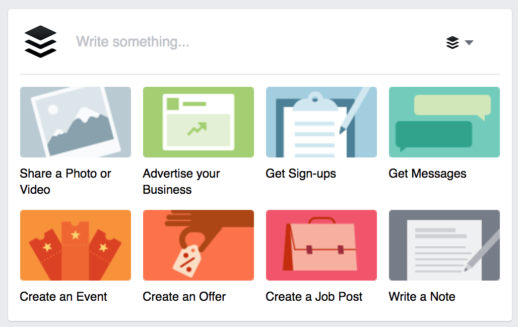Click the Get Sign-ups clipboard tile
This screenshot has width=518, height=327.
pos(321,122)
